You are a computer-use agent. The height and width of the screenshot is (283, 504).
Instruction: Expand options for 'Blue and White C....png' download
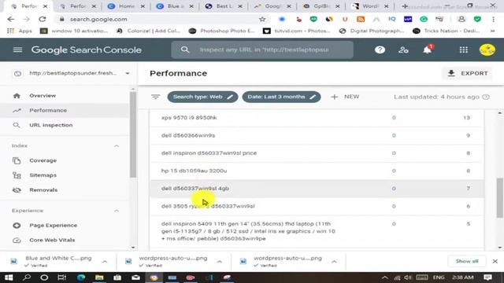point(105,262)
